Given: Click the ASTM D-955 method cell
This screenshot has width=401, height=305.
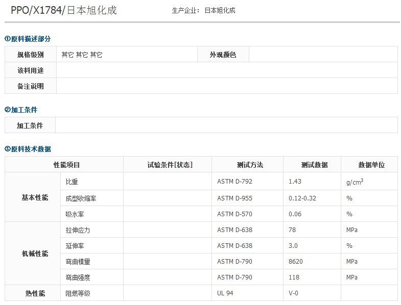Looking at the screenshot, I should (247, 198).
